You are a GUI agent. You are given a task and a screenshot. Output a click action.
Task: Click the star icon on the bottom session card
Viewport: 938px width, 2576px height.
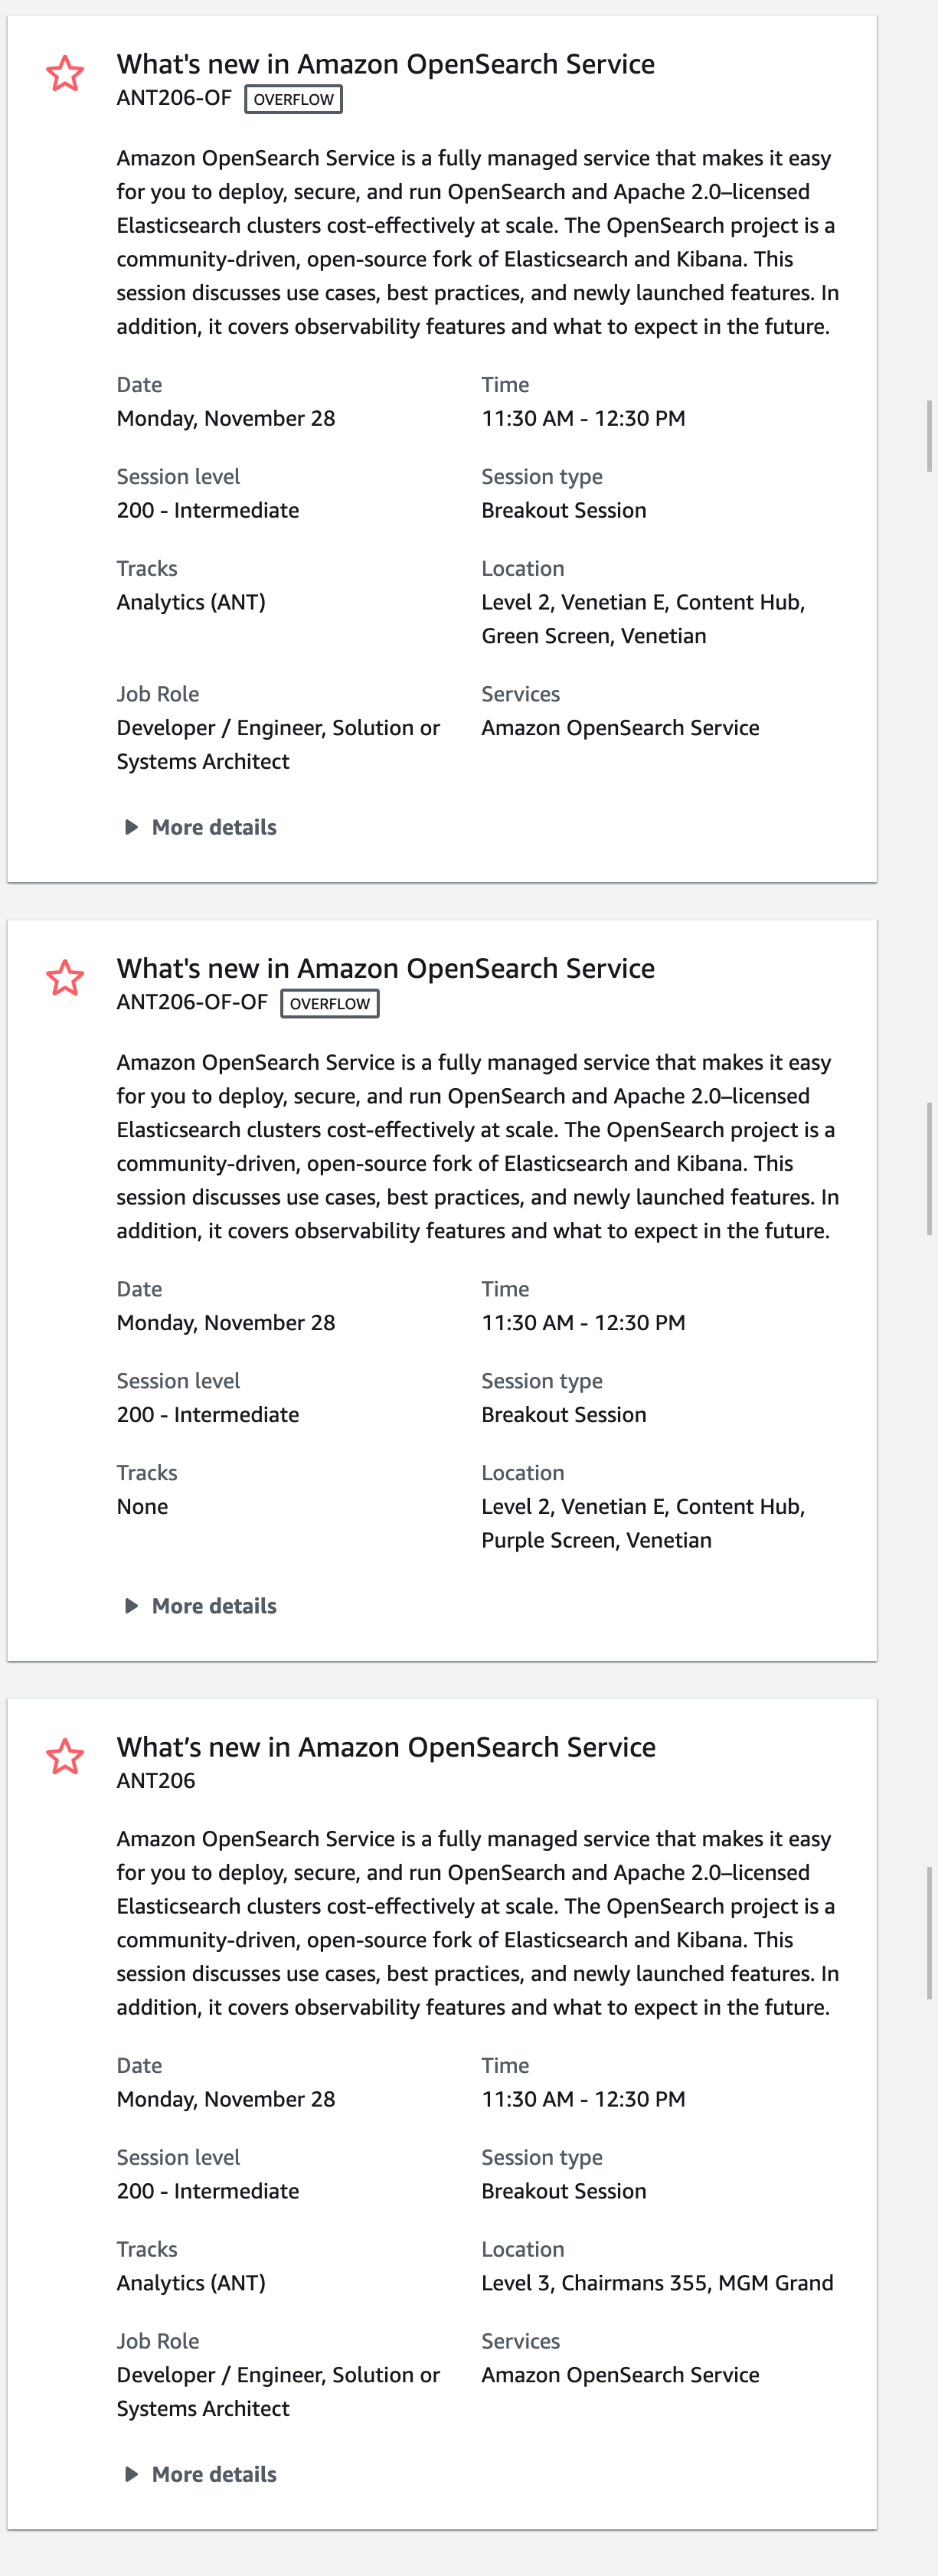pos(64,1757)
